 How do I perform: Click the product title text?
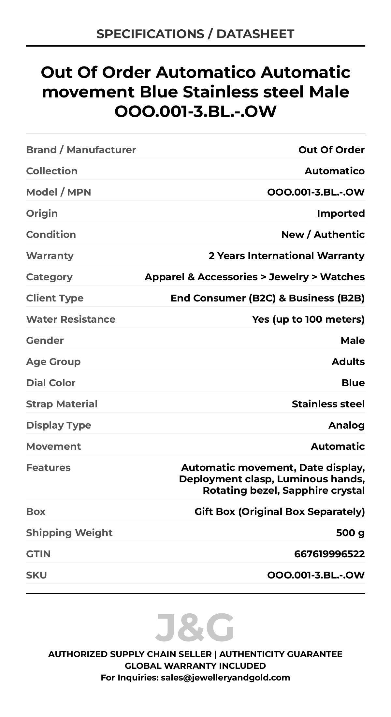(195, 92)
